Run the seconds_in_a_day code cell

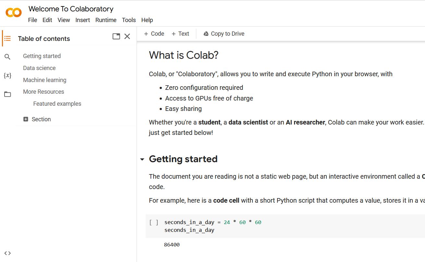click(x=154, y=222)
